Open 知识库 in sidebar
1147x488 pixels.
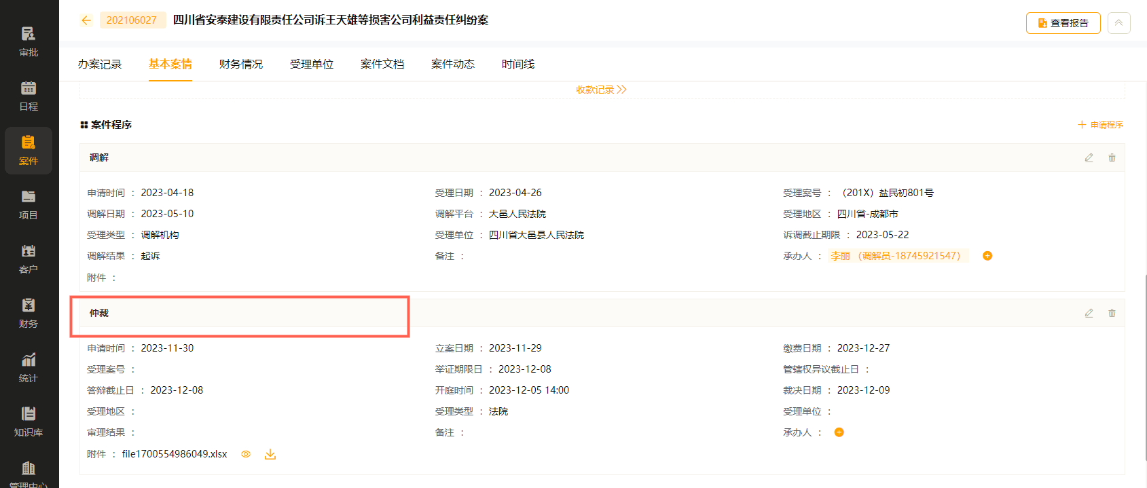tap(29, 421)
